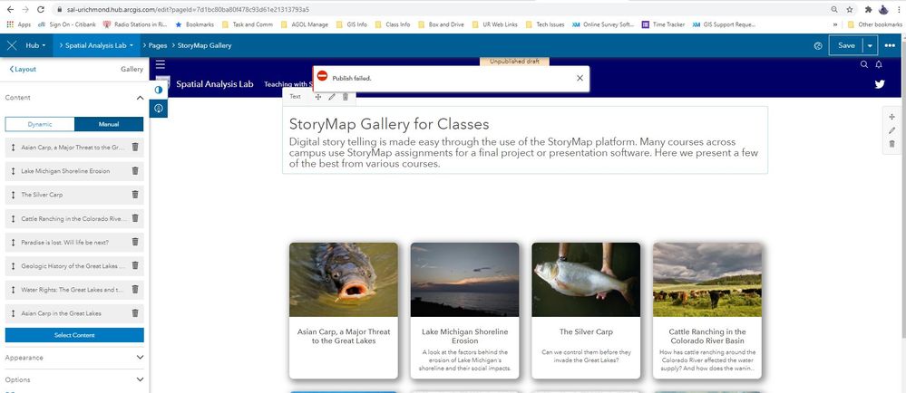Screen dimensions: 906x393
Task: Go to the Pages breadcrumb
Action: [158, 45]
